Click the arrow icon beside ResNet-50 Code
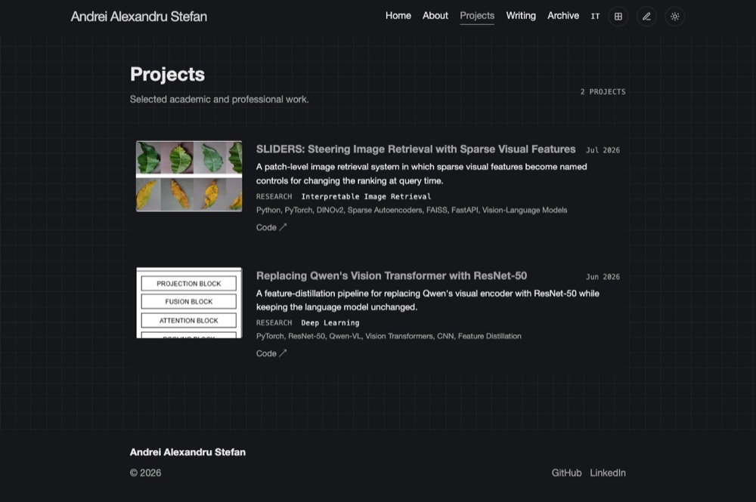Image resolution: width=756 pixels, height=502 pixels. (x=283, y=353)
